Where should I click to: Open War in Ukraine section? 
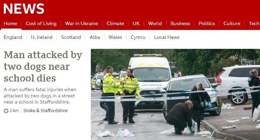(81, 23)
